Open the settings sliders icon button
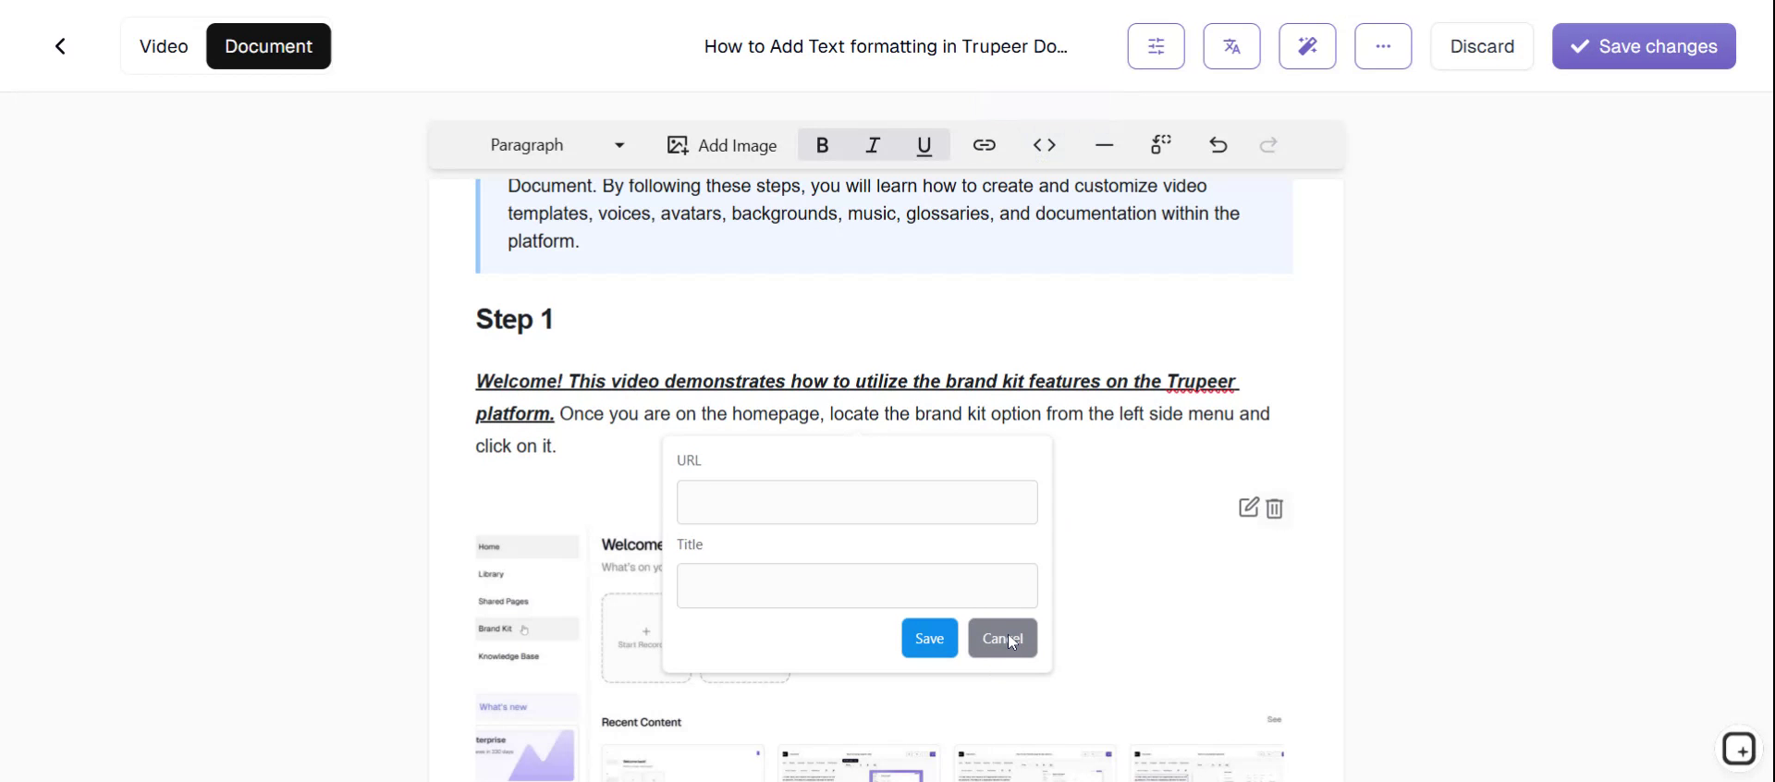 [1156, 46]
